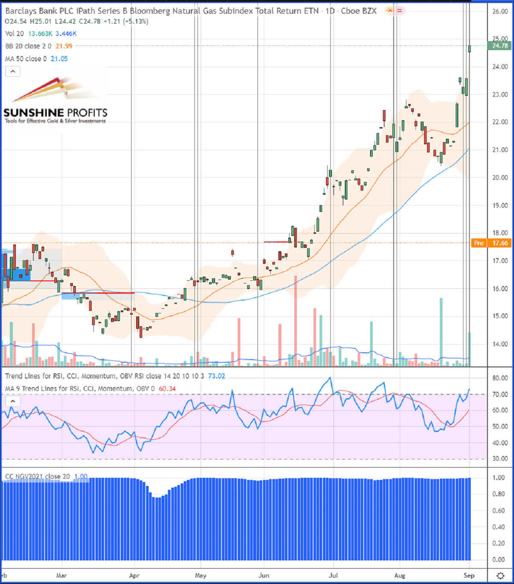Viewport: 514px width, 584px height.
Task: Collapse the RSI pane indicator legend
Action: tap(13, 401)
